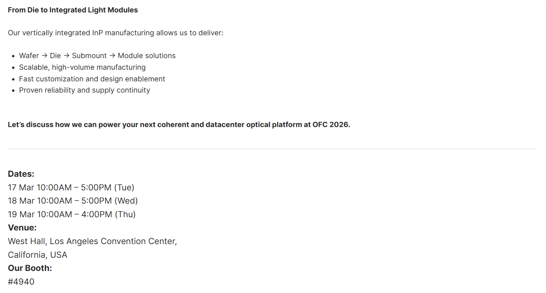Viewport: 546px width, 293px height.
Task: Click the arrow between Submount and Module
Action: pyautogui.click(x=112, y=56)
